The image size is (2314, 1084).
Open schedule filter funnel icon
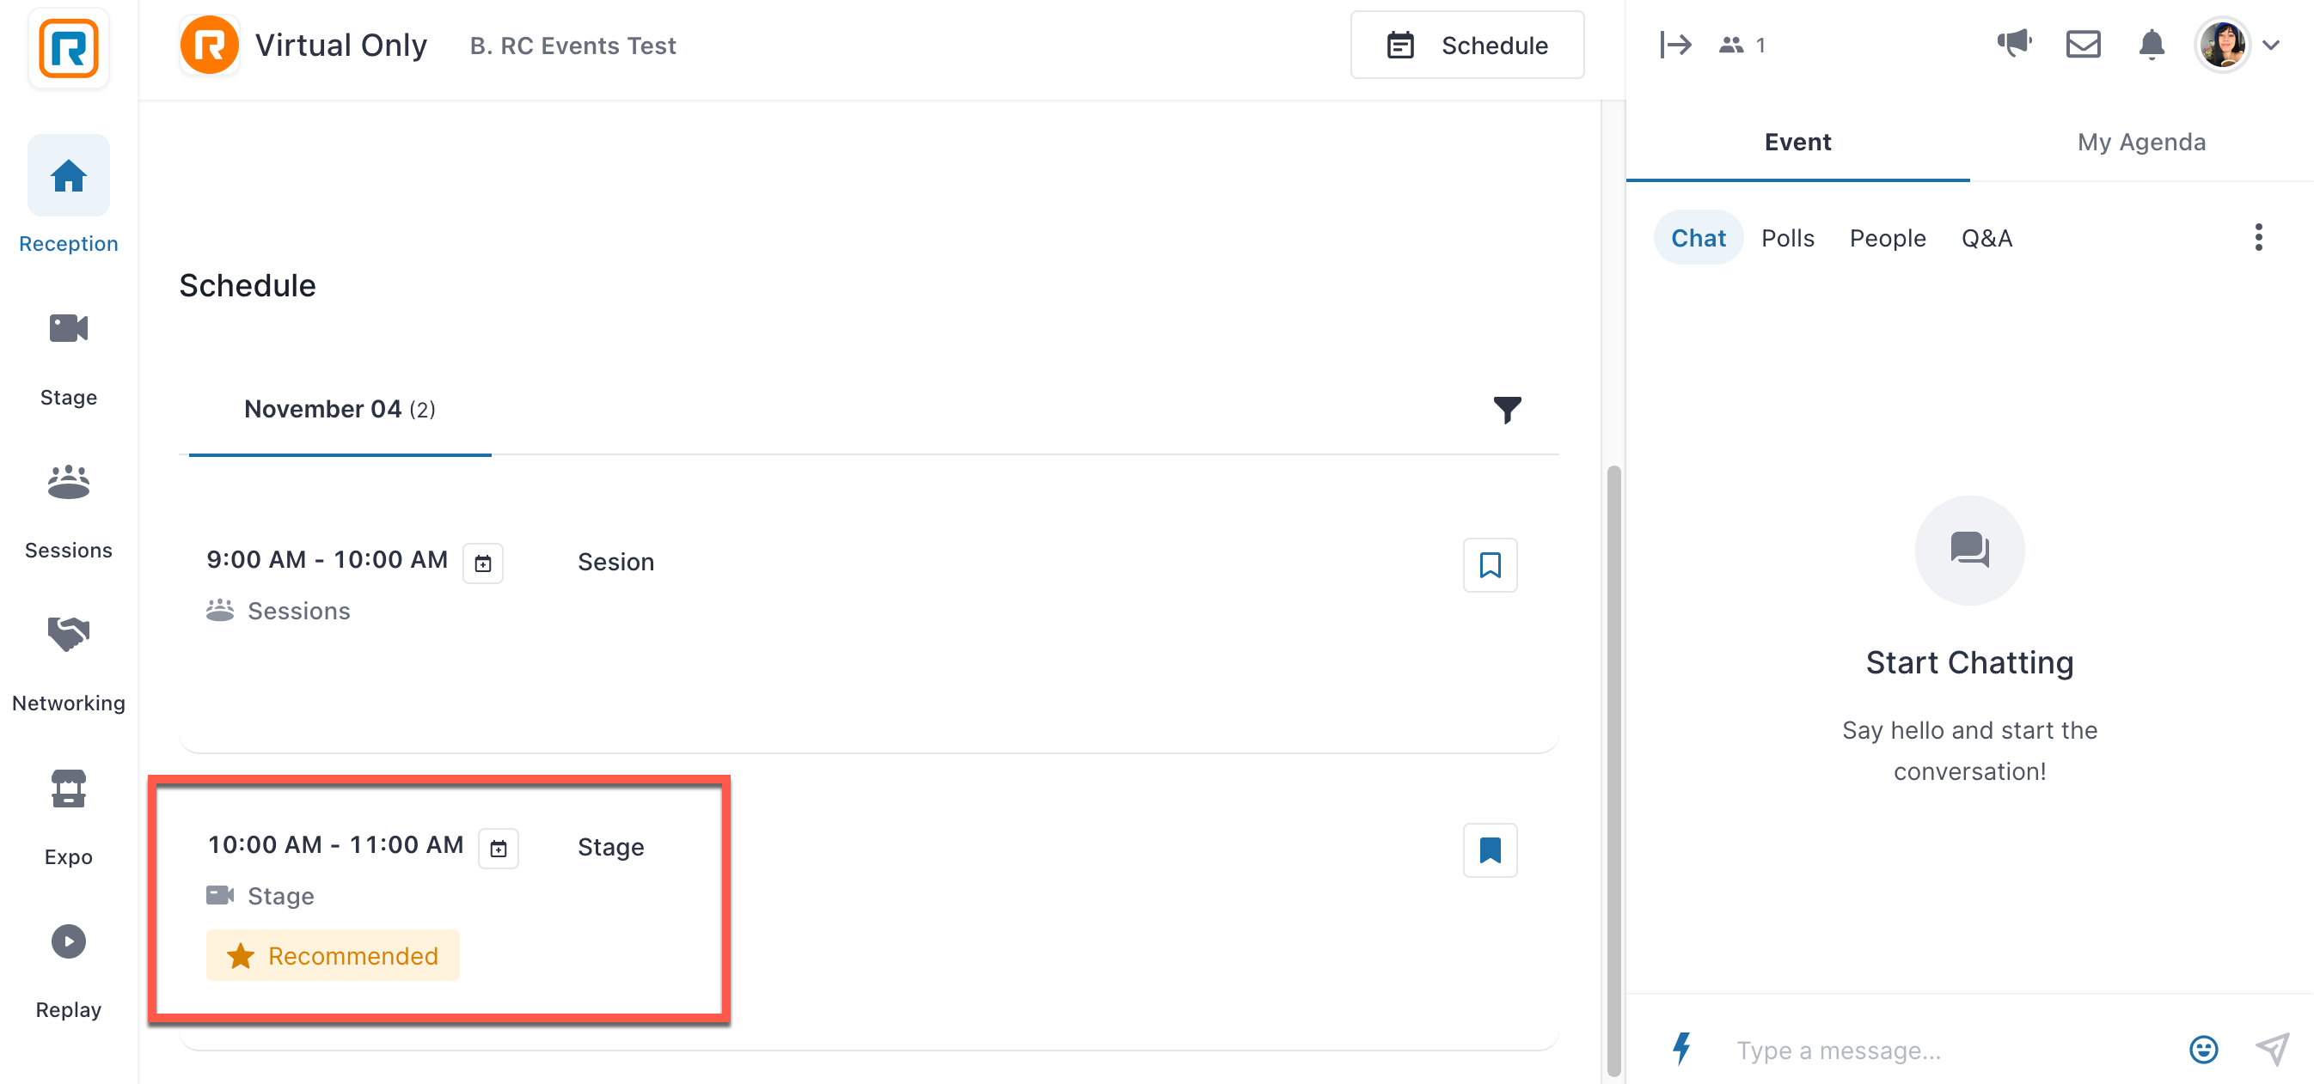1508,409
